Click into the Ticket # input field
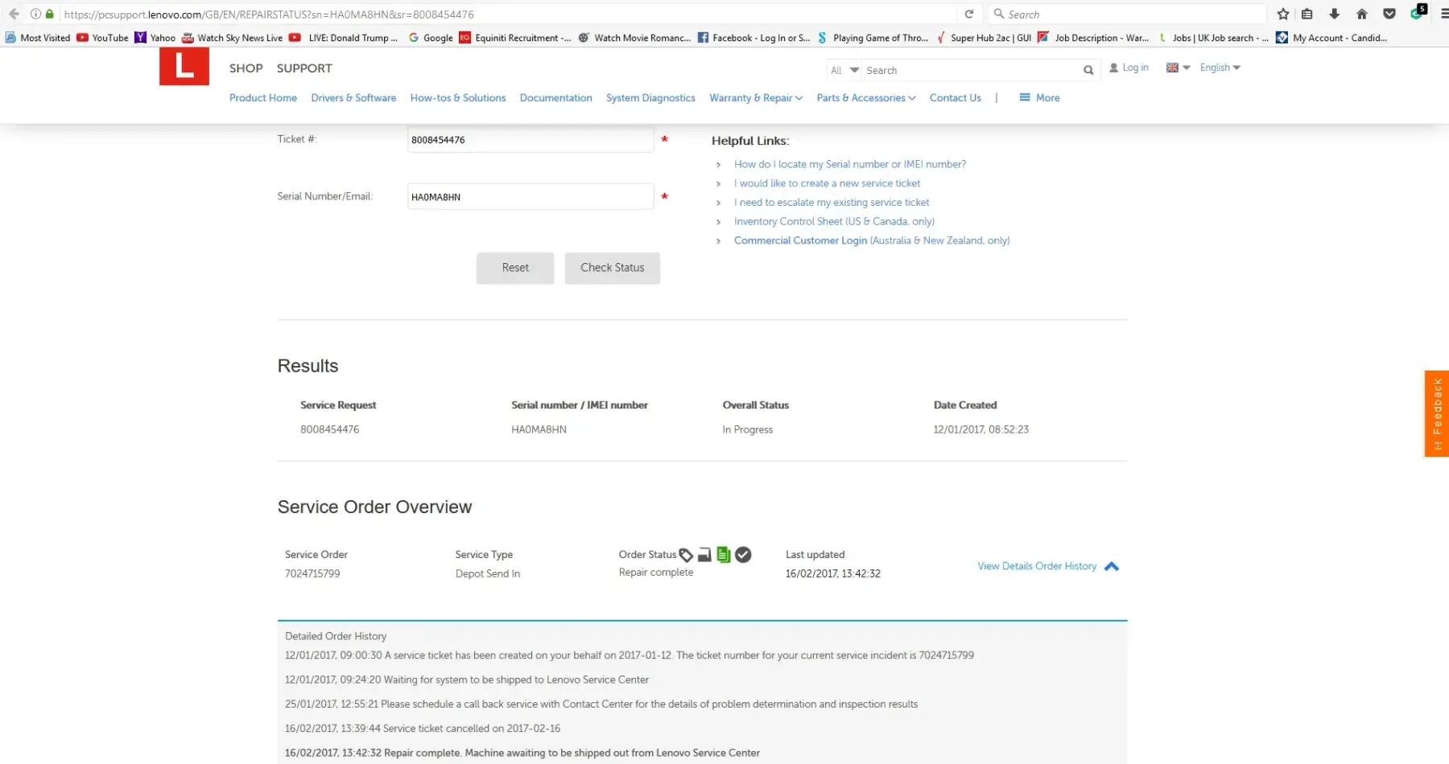This screenshot has width=1449, height=764. [x=530, y=140]
